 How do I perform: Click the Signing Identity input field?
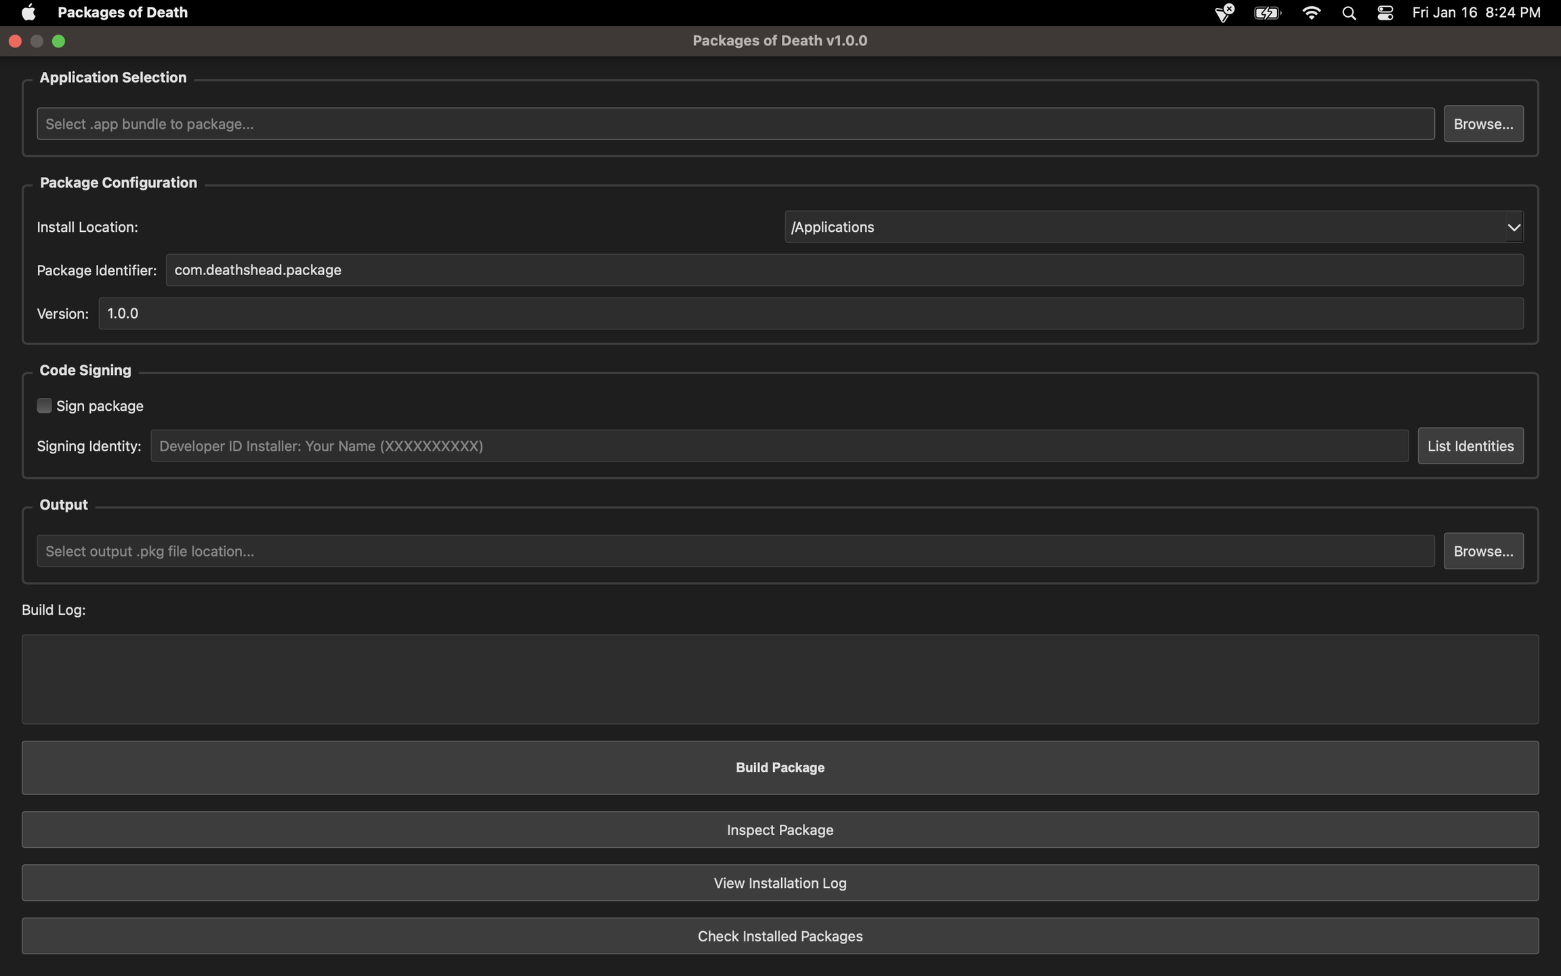point(779,445)
